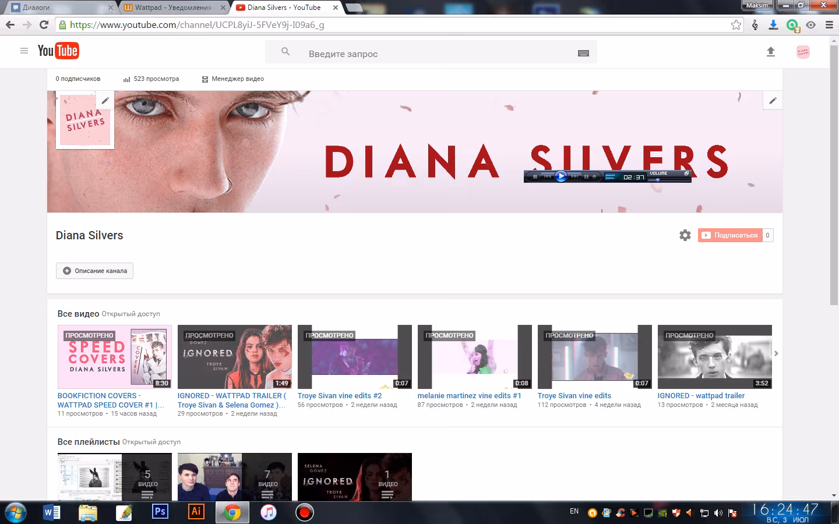Expand Описание канала

[95, 271]
